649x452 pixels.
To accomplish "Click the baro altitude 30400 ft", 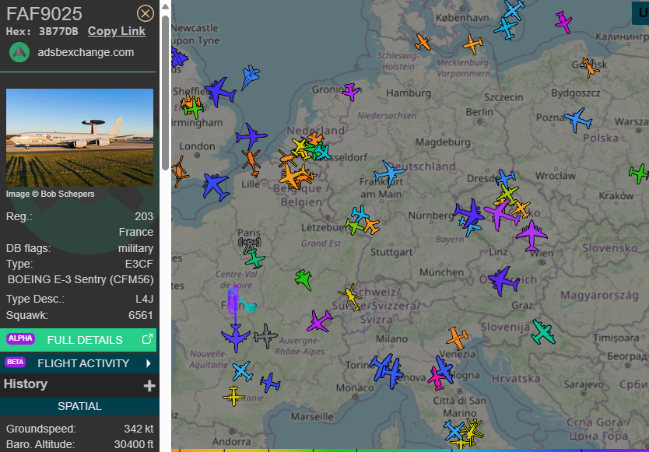I will (x=134, y=444).
